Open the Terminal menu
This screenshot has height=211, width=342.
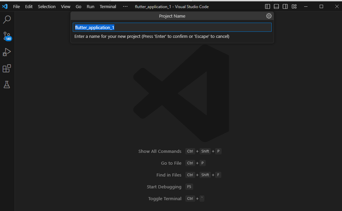click(108, 6)
